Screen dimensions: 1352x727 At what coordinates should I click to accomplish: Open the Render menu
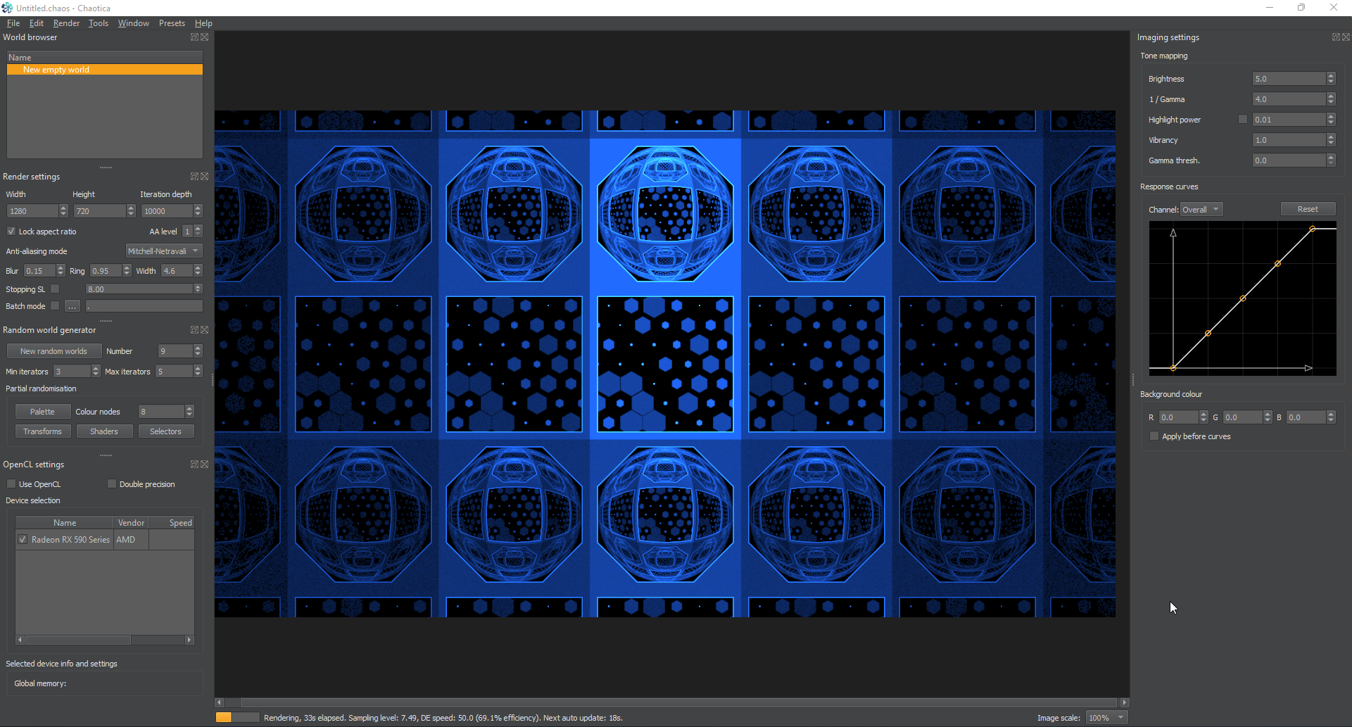(66, 23)
